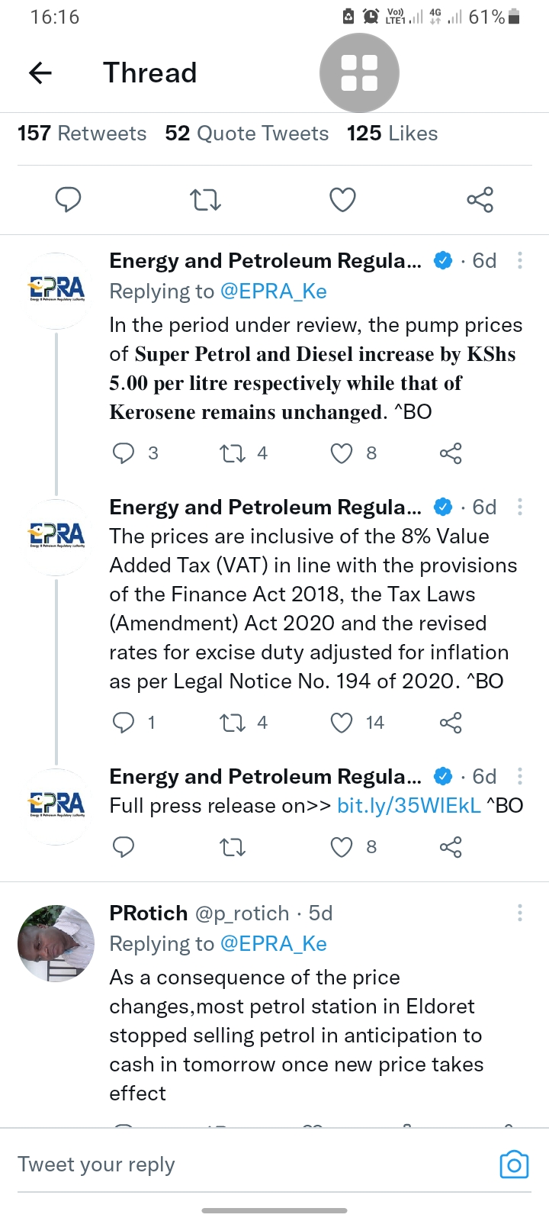Go back using the arrow icon
Image resolution: width=549 pixels, height=1221 pixels.
pos(40,73)
